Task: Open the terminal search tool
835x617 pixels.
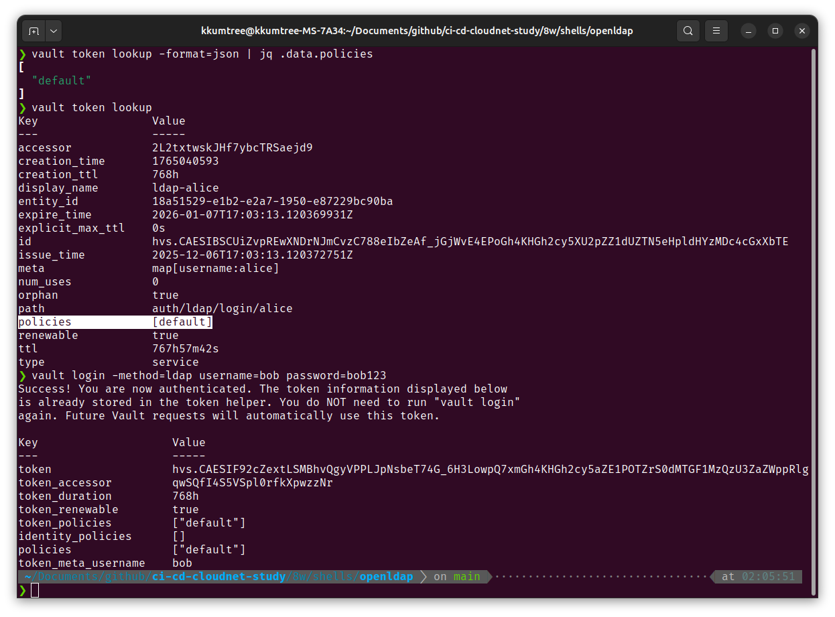Action: pos(688,31)
